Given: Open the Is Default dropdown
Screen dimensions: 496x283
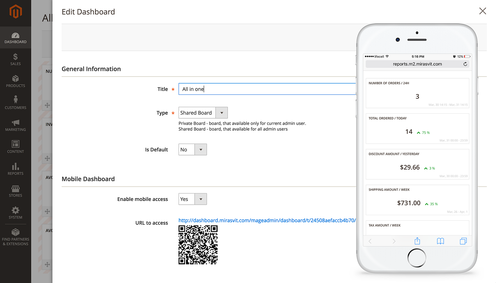Looking at the screenshot, I should (193, 150).
